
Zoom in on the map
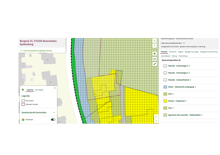click(155, 41)
